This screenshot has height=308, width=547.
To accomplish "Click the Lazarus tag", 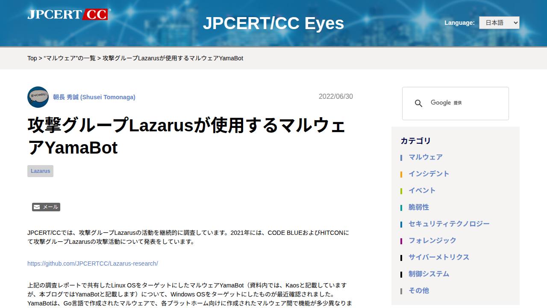I will (x=40, y=171).
